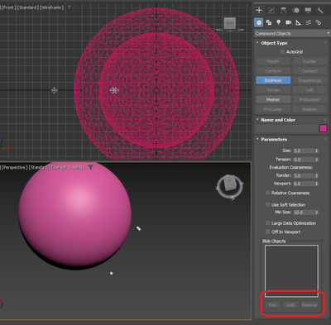331x325 pixels.
Task: Click the Front viewport filter funnel icon
Action: tap(69, 7)
